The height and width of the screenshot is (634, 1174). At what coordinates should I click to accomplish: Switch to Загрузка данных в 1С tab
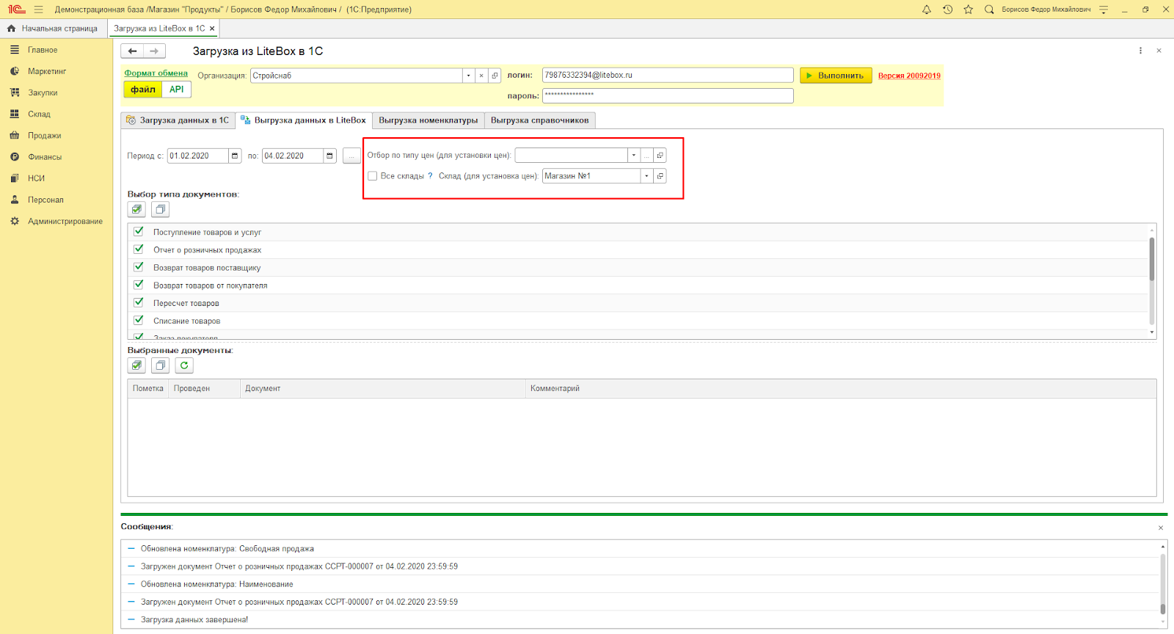click(178, 120)
